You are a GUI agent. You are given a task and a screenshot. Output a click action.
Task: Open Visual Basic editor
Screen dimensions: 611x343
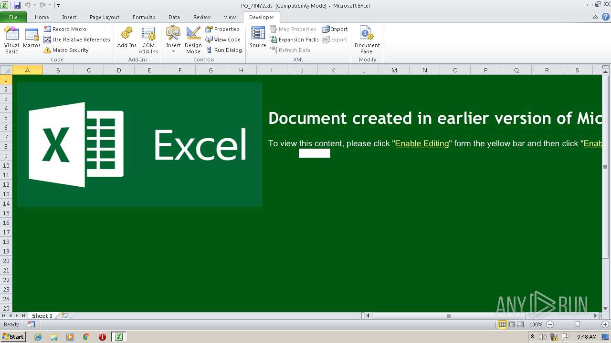click(11, 40)
